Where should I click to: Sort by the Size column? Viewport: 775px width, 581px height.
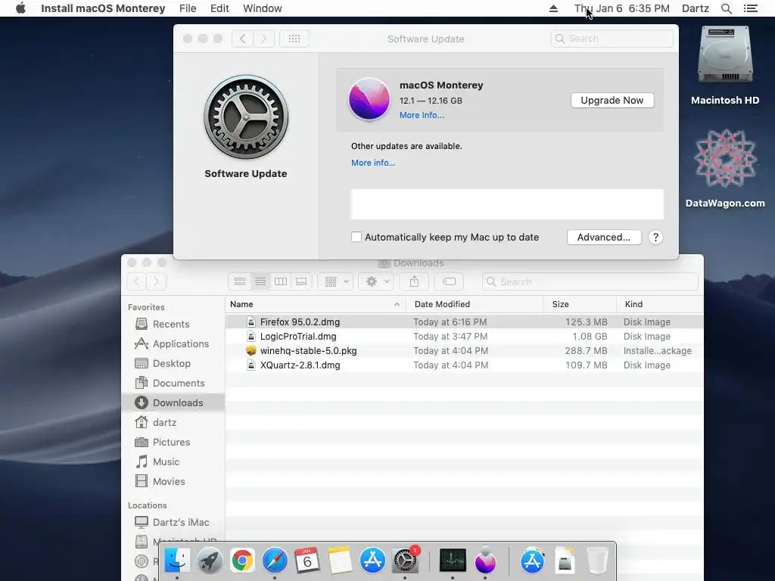click(580, 304)
